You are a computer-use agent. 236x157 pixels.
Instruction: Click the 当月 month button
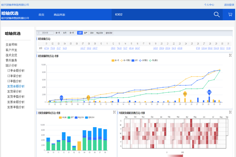[65, 33]
